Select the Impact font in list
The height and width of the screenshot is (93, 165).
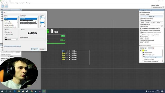click(10, 19)
